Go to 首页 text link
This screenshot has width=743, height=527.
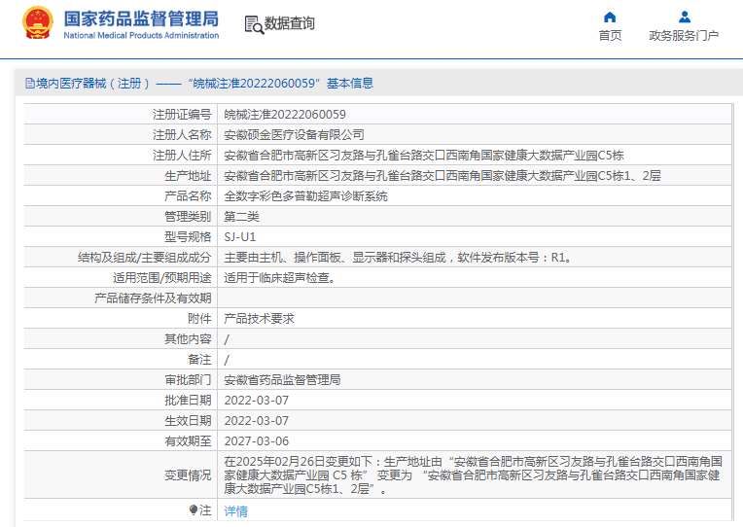(610, 36)
